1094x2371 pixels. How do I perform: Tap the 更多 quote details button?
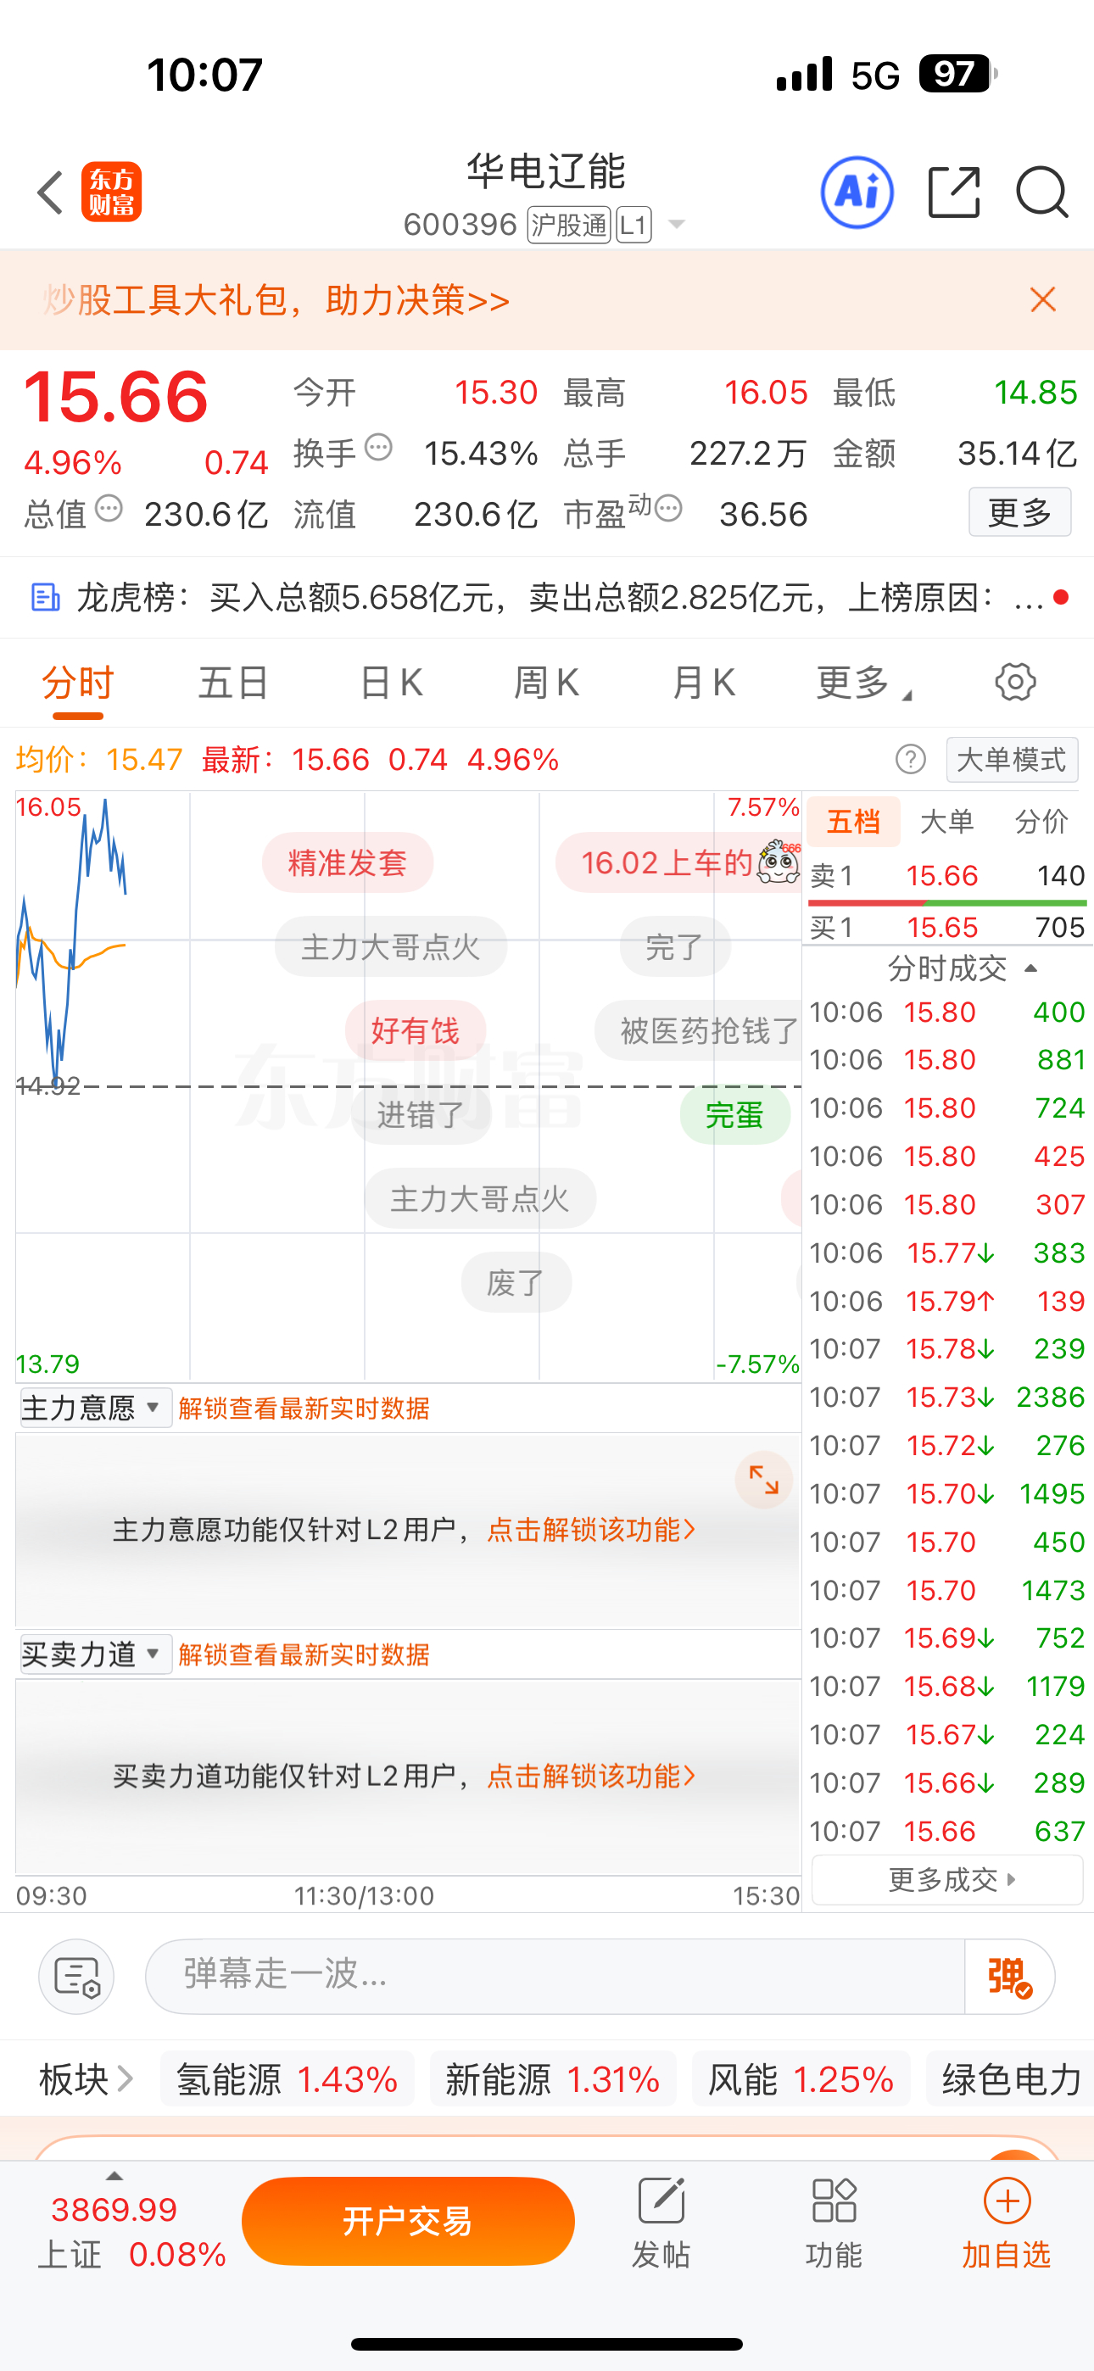click(1019, 511)
